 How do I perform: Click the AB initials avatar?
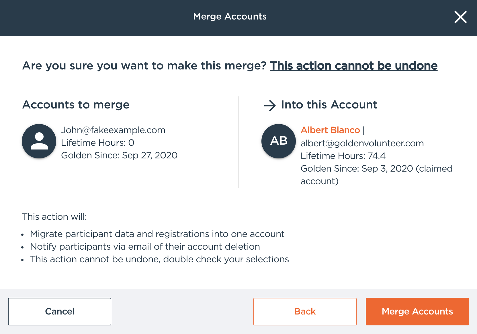click(x=279, y=141)
